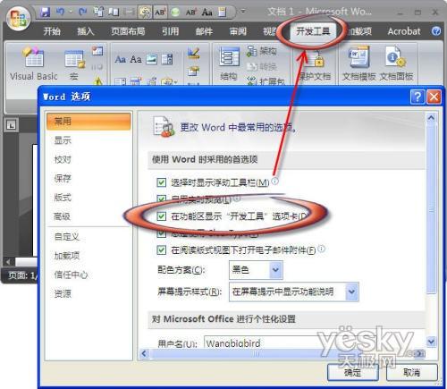
Task: Save the document from Quick Access
Action: click(46, 13)
